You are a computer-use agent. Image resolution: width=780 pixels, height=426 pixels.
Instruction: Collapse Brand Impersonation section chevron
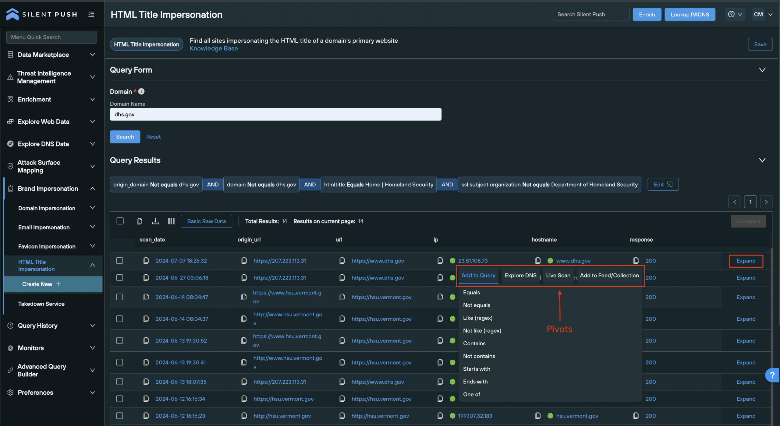pyautogui.click(x=93, y=188)
